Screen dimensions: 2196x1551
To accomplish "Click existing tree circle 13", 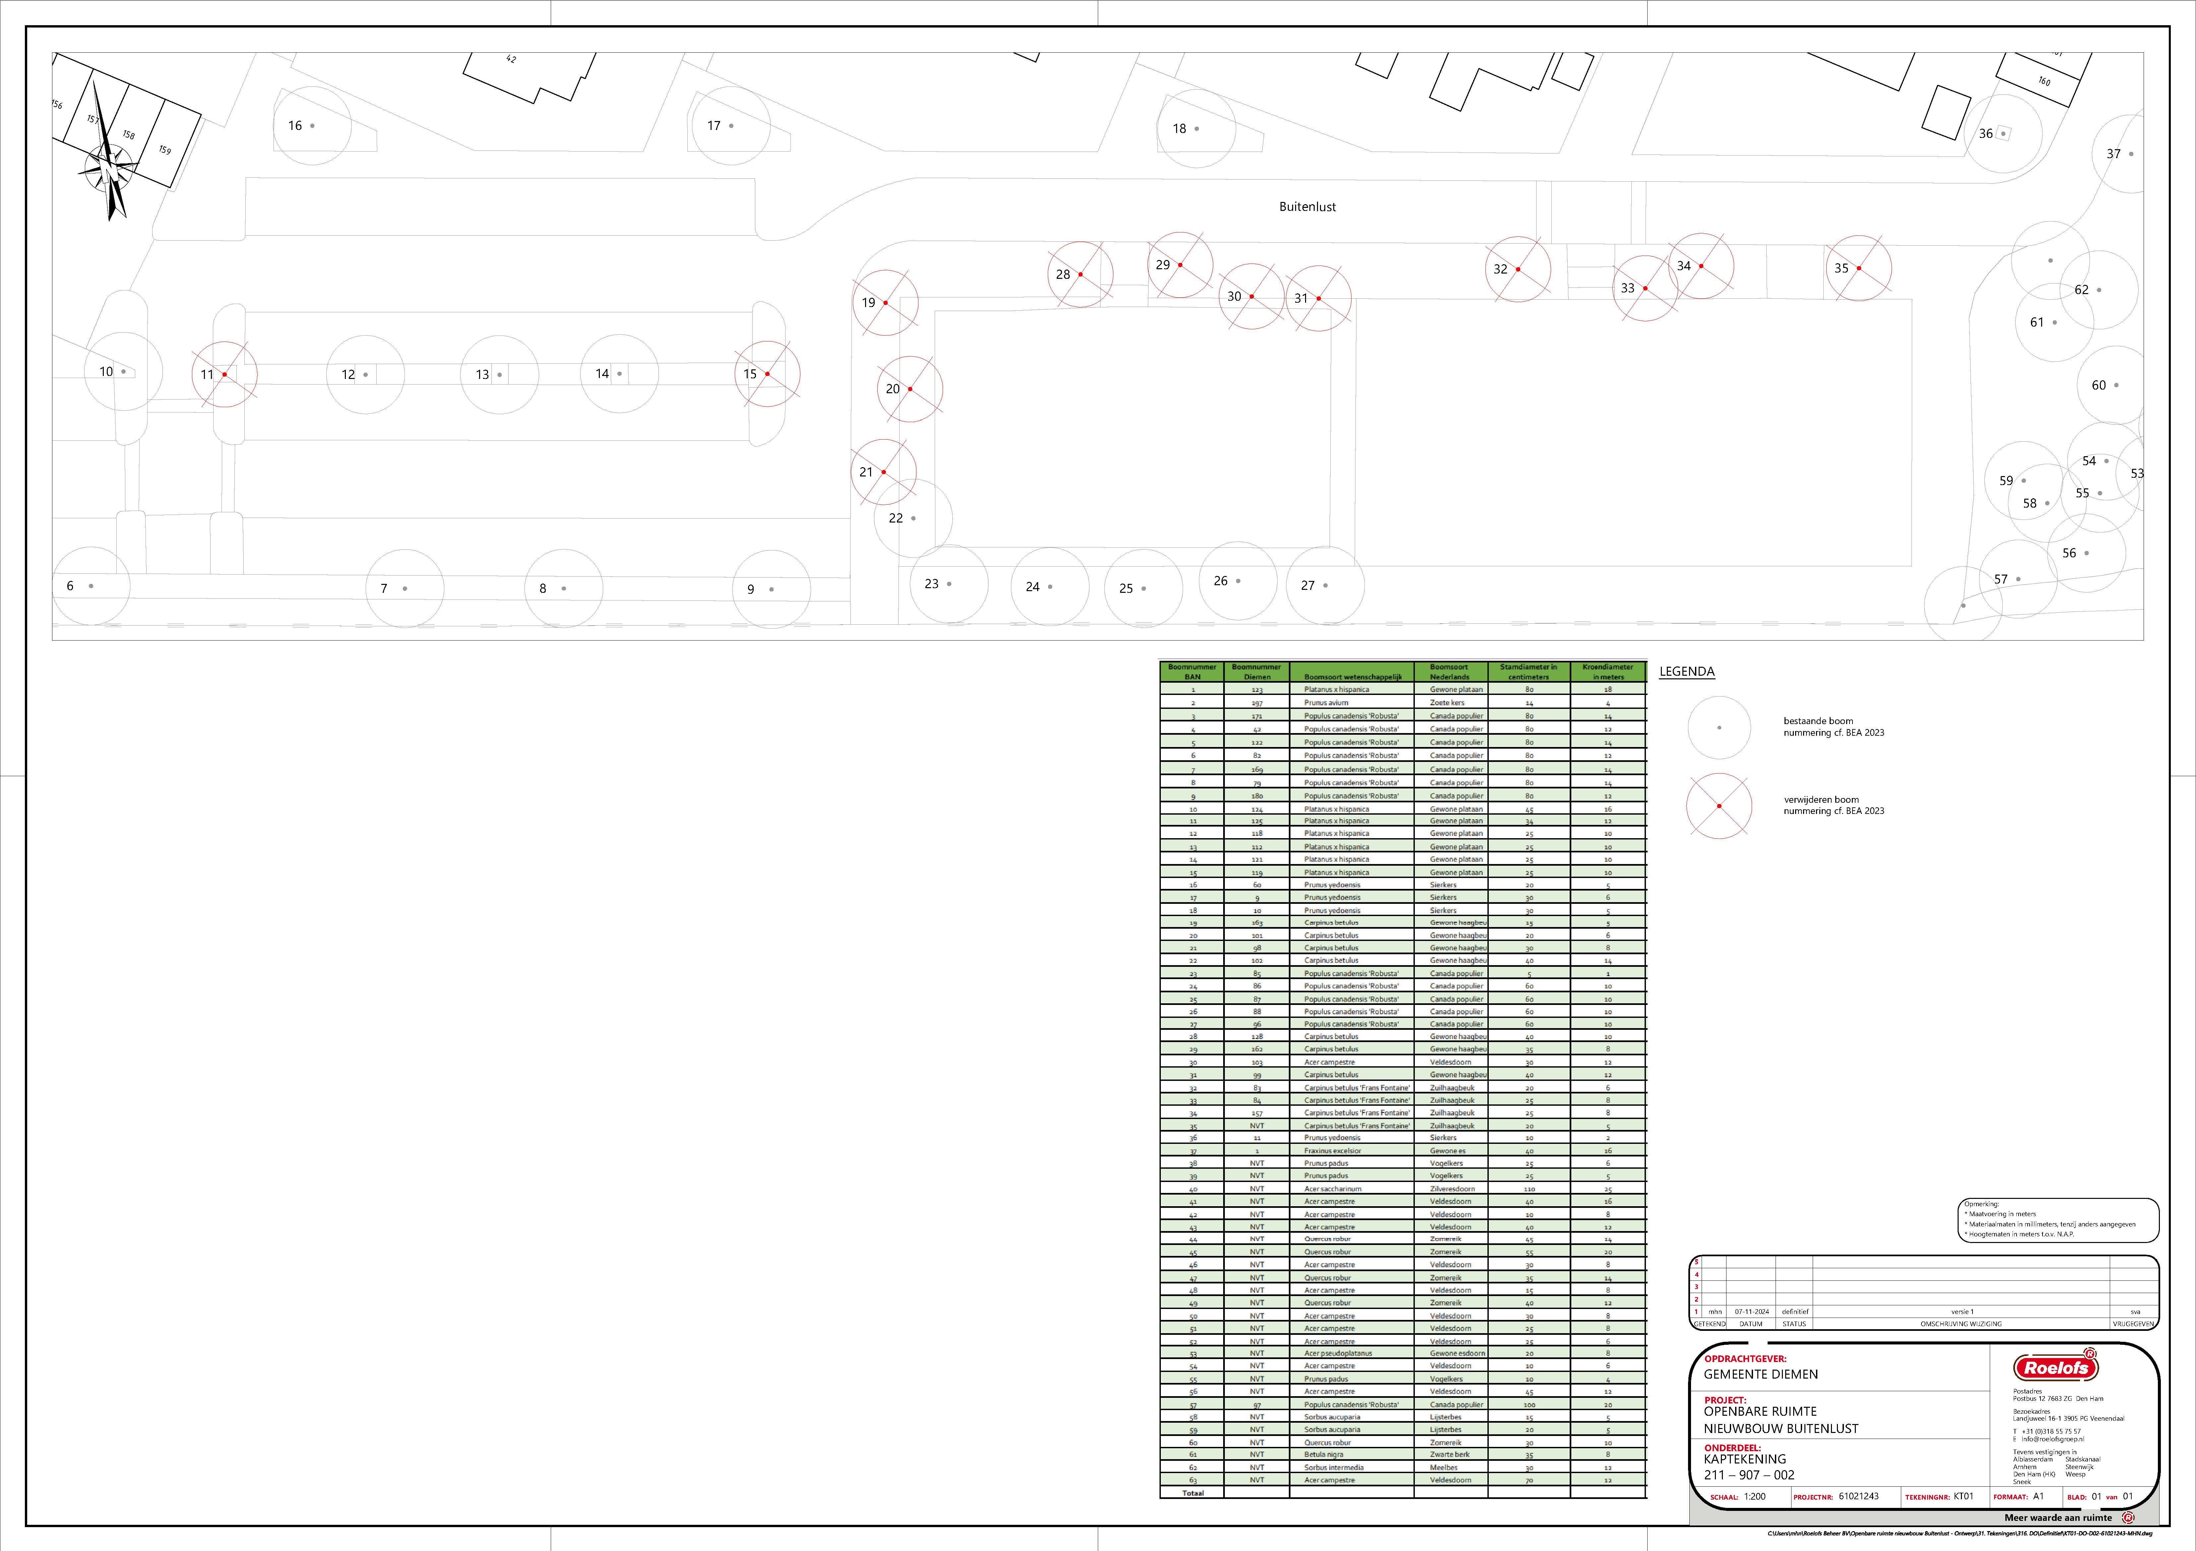I will [x=499, y=375].
